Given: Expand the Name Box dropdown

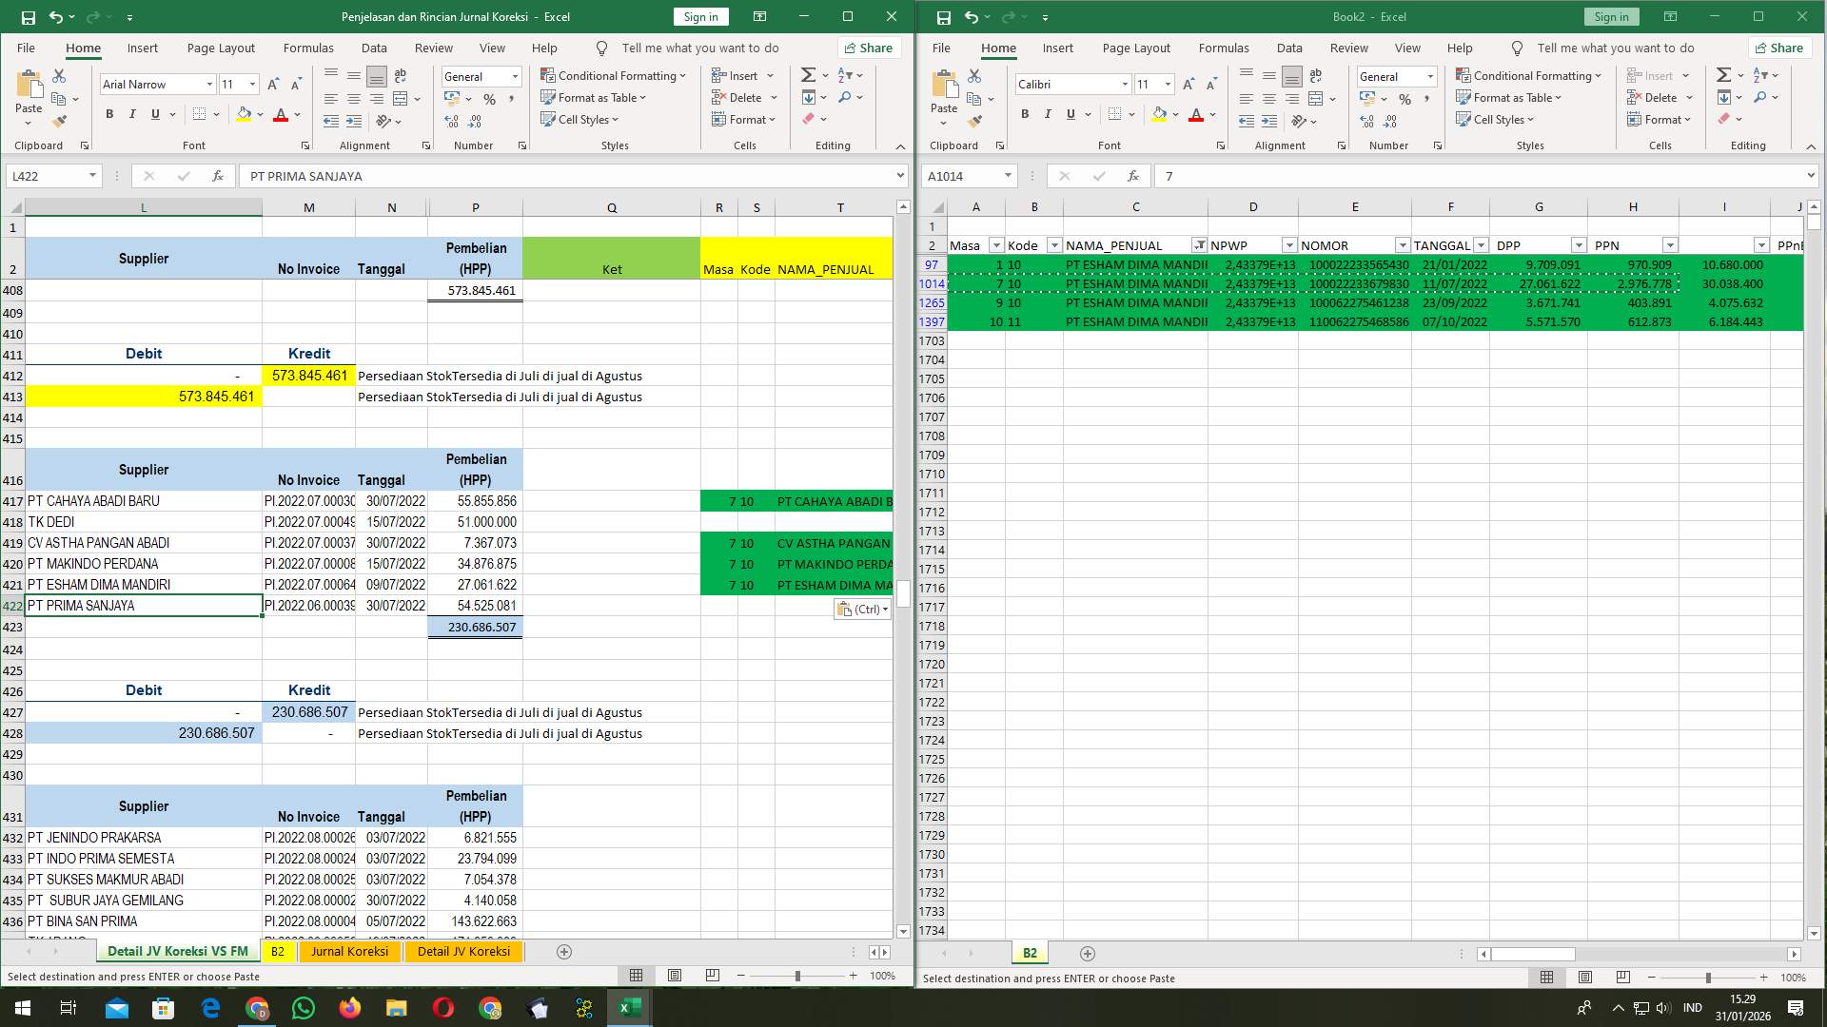Looking at the screenshot, I should 92,175.
